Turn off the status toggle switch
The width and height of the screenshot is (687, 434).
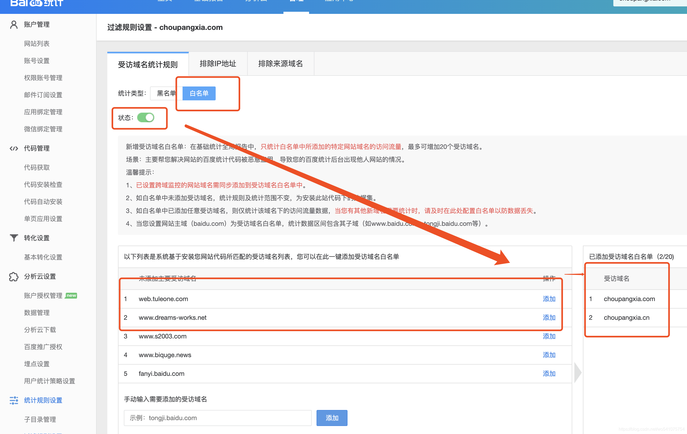click(x=145, y=117)
